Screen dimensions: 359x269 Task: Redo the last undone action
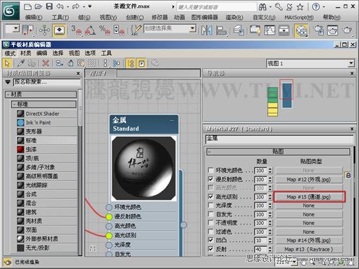76,6
